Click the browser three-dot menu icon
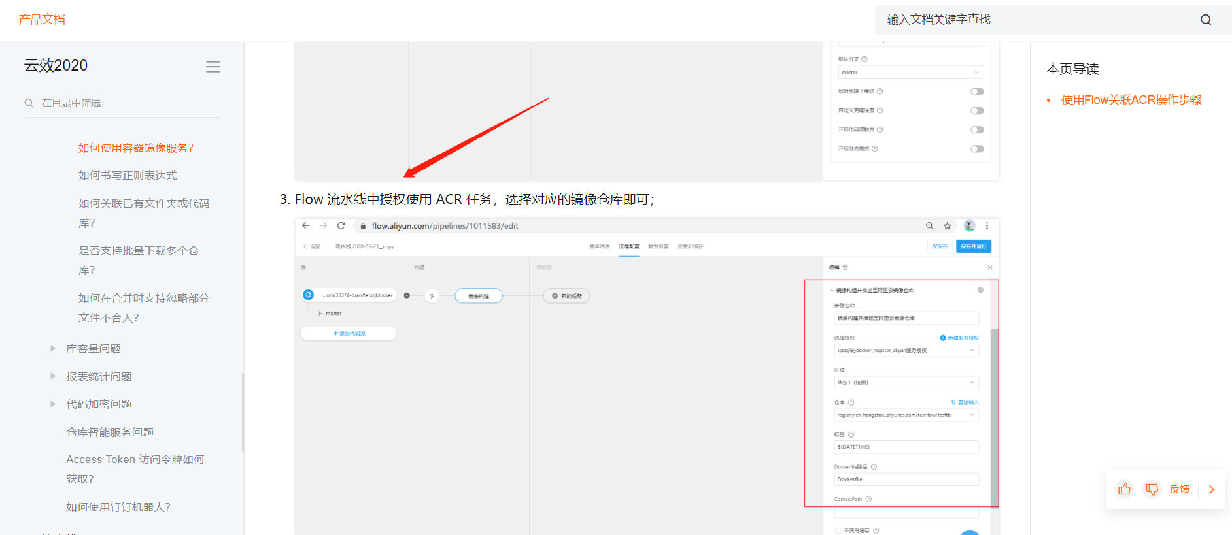This screenshot has width=1232, height=535. coord(987,225)
